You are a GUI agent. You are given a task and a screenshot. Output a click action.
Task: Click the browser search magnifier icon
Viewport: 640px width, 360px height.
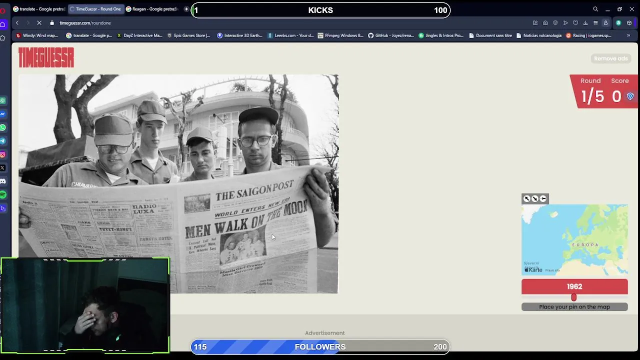click(x=595, y=9)
